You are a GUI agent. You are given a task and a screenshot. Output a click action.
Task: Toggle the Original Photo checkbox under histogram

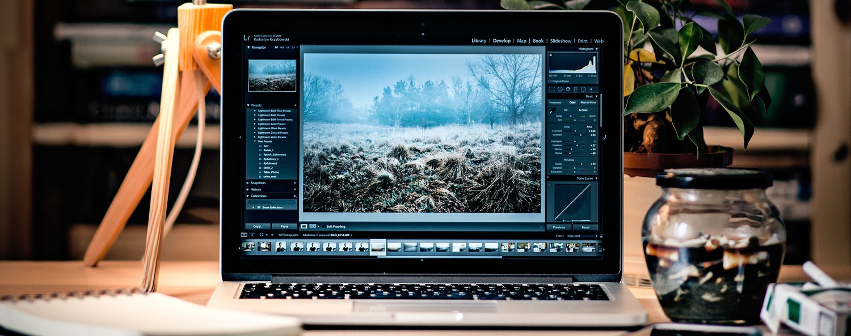pyautogui.click(x=550, y=81)
